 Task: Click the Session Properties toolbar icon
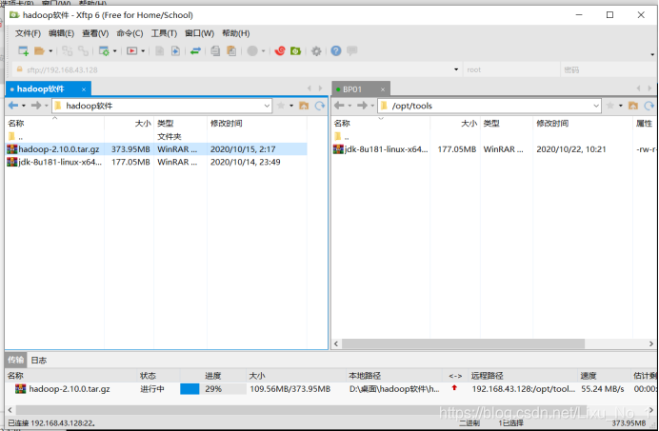click(x=104, y=50)
